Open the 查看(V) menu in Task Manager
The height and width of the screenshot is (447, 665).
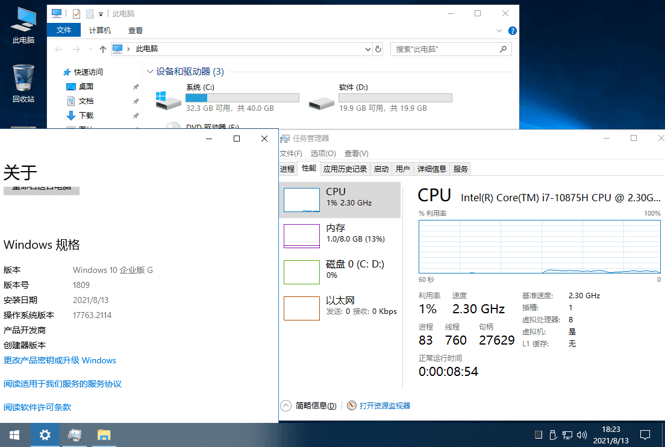point(356,153)
